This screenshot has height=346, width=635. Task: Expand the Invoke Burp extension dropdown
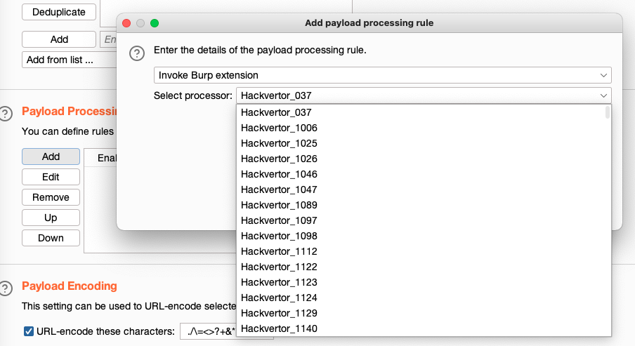coord(382,75)
